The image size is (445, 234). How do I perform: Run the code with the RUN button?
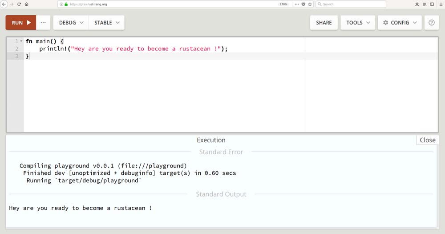(x=21, y=23)
